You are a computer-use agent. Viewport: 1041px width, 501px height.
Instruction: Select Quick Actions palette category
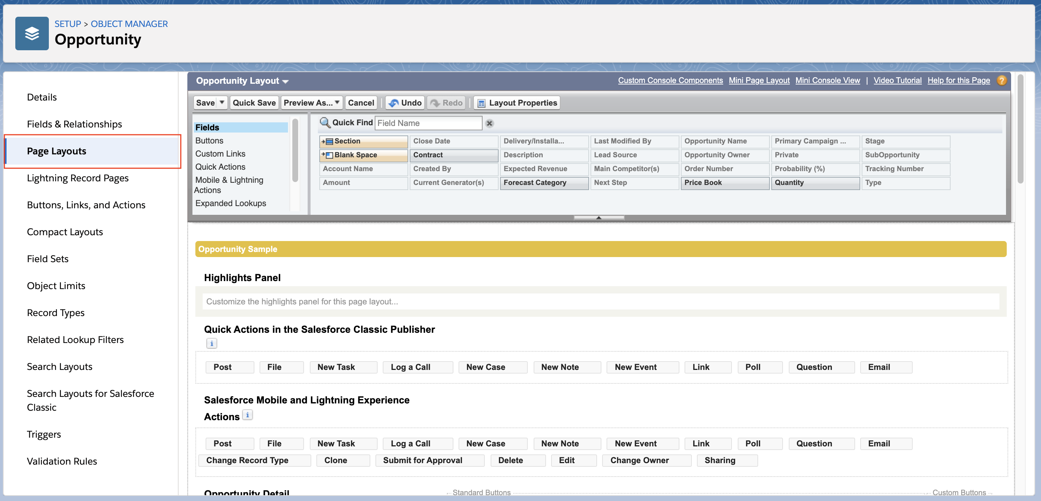pyautogui.click(x=220, y=167)
